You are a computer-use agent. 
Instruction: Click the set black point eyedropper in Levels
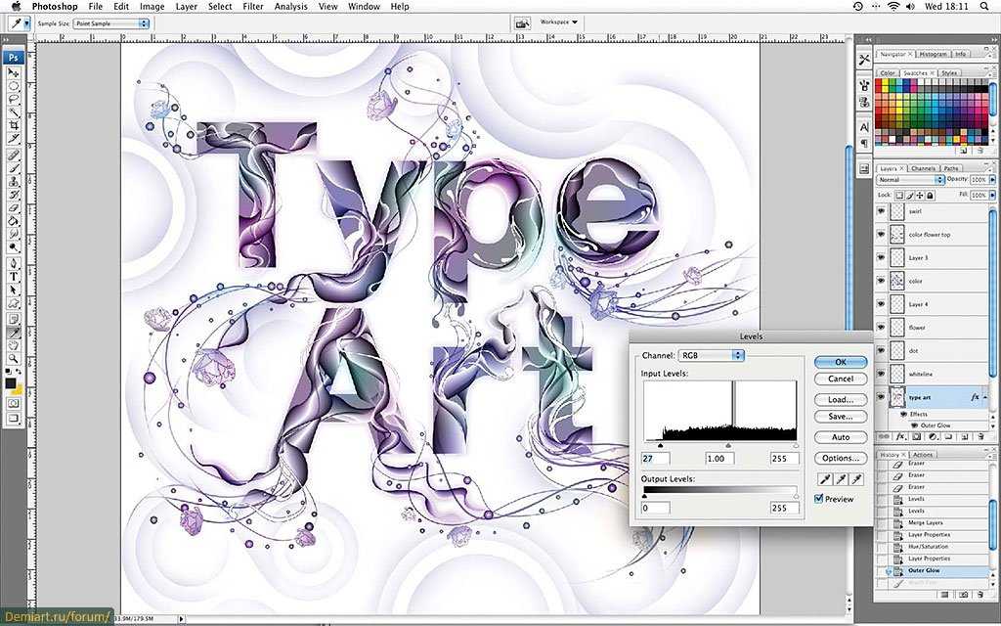pyautogui.click(x=824, y=479)
